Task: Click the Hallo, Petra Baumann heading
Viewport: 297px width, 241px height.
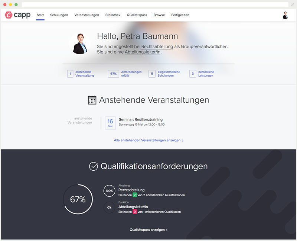Action: 137,36
